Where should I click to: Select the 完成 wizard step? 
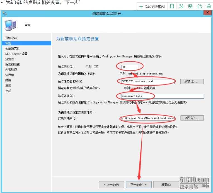(x=8, y=91)
